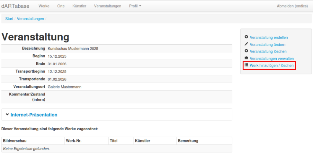Image resolution: width=313 pixels, height=154 pixels.
Task: Click the delete icon beside Veranstaltung löschen
Action: click(246, 51)
